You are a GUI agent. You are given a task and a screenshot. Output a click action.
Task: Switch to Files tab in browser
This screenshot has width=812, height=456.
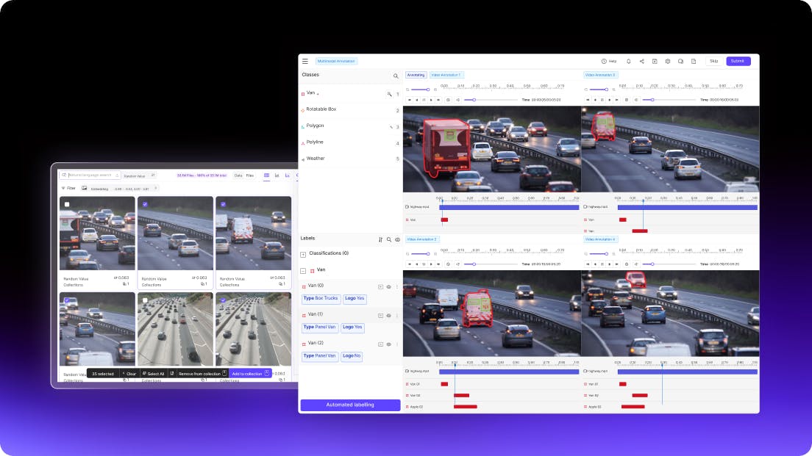(249, 175)
